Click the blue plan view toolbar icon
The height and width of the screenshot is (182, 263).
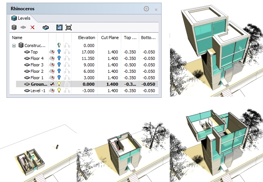pyautogui.click(x=59, y=27)
